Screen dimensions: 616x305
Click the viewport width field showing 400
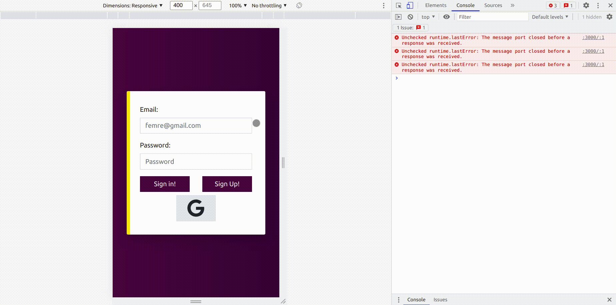pos(181,5)
